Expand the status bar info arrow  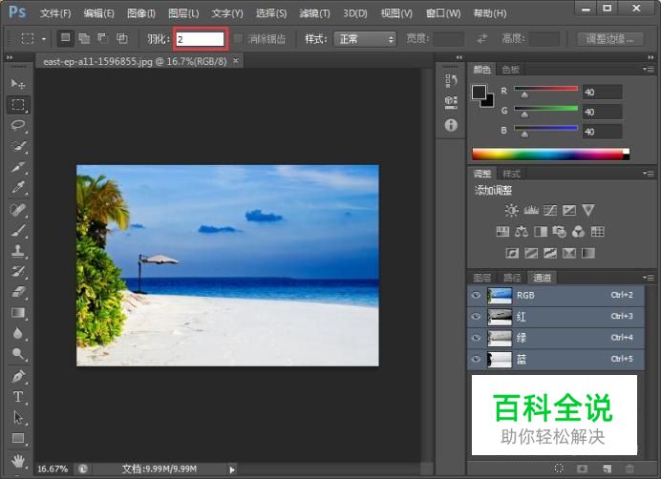(231, 469)
